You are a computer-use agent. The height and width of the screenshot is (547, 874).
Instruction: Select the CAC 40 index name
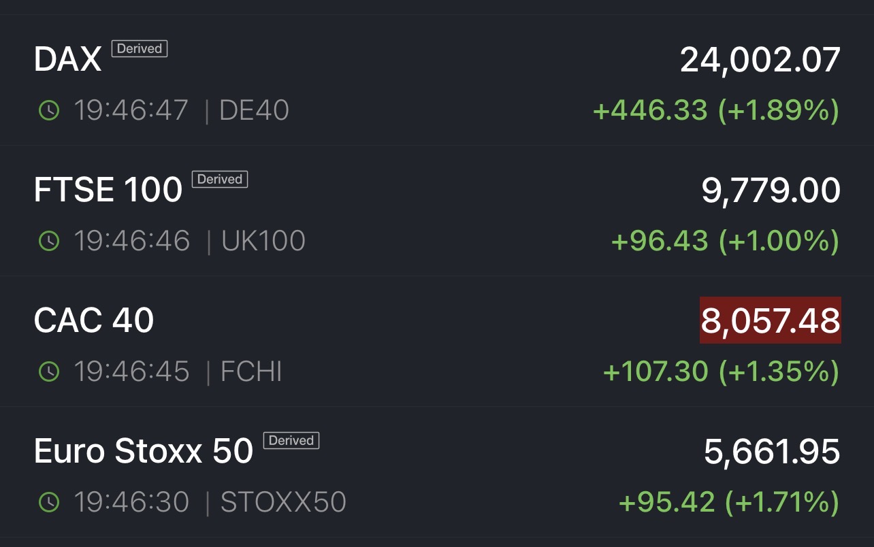(94, 320)
